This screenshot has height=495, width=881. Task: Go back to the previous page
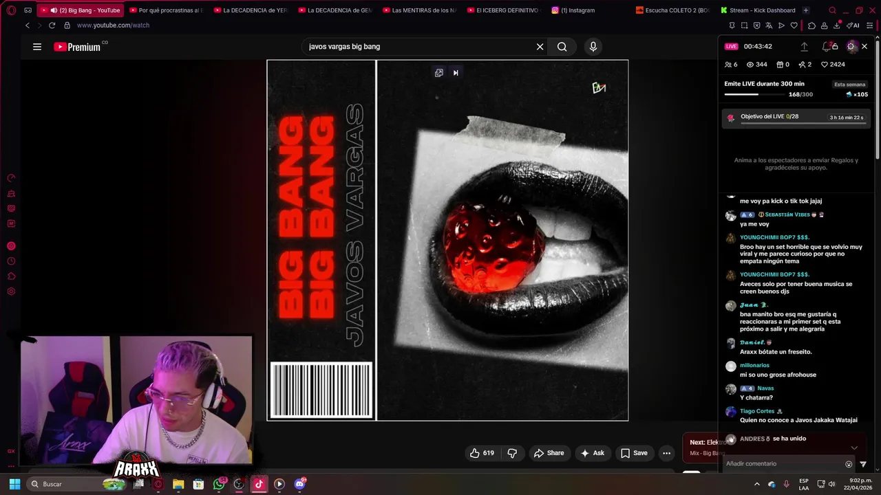[x=28, y=25]
